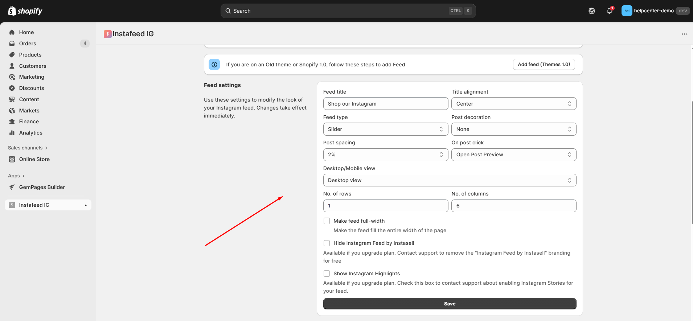Click the Orders count badge 4
The image size is (693, 321).
pyautogui.click(x=85, y=44)
